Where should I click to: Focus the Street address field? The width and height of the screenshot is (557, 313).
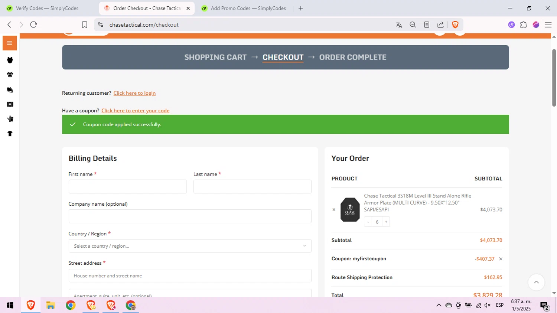190,276
